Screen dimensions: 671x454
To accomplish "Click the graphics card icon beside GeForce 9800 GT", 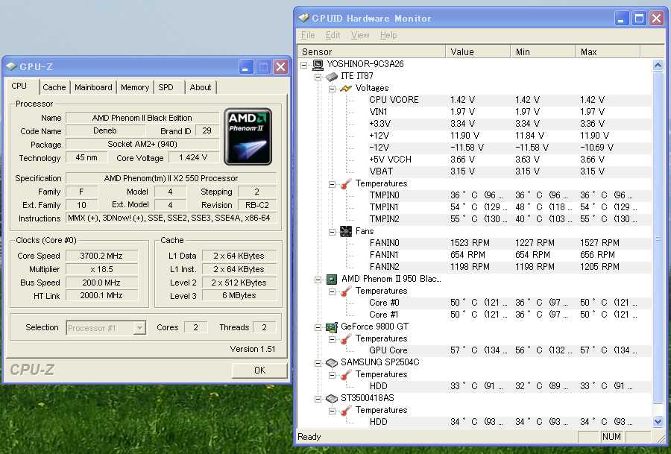I will (332, 327).
